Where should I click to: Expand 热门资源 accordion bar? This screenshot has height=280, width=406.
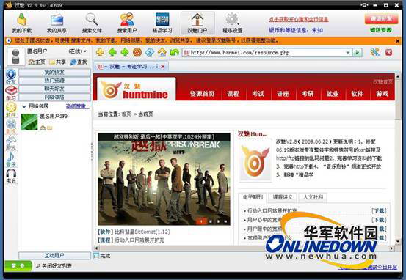[54, 81]
